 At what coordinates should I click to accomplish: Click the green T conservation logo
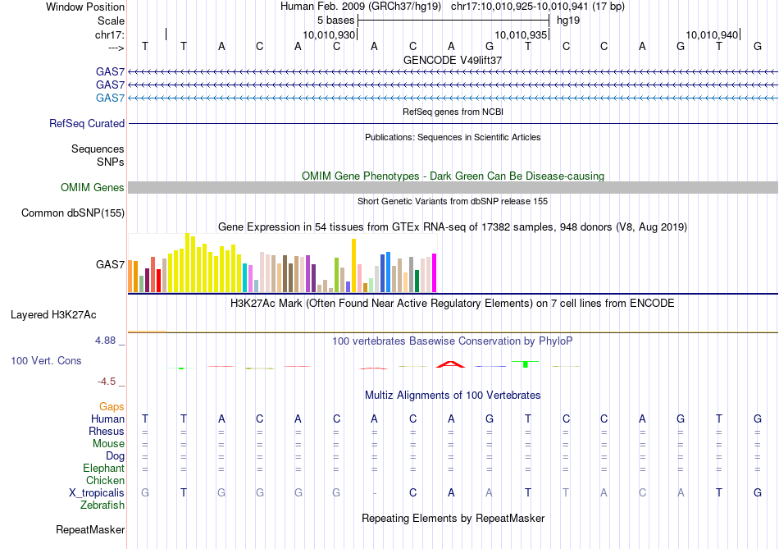pos(526,364)
